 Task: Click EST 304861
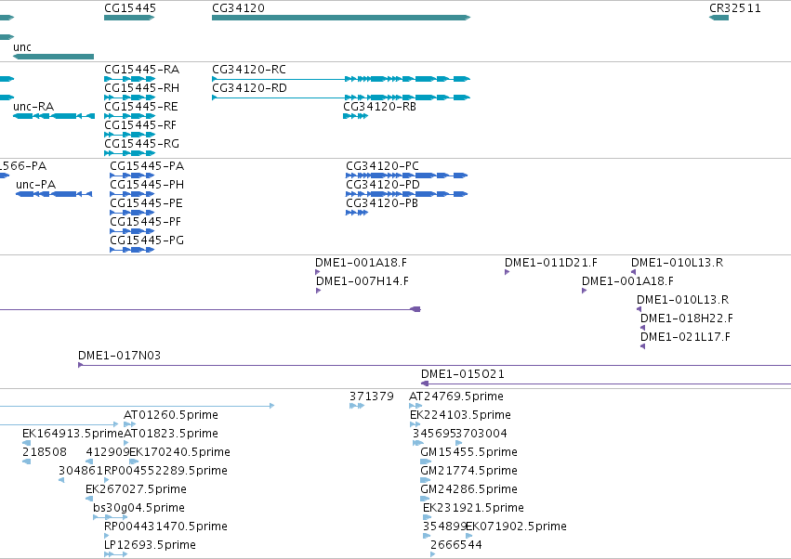(x=61, y=481)
